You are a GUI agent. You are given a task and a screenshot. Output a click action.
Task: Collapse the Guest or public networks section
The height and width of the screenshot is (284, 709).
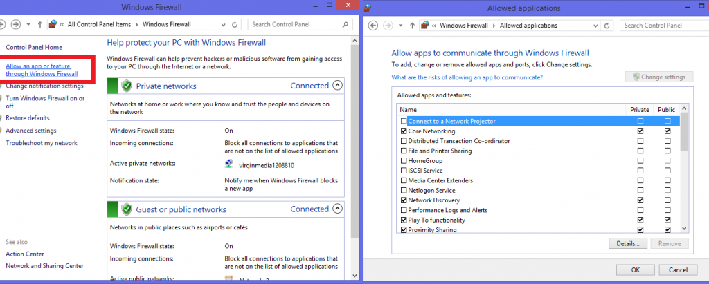(x=337, y=209)
